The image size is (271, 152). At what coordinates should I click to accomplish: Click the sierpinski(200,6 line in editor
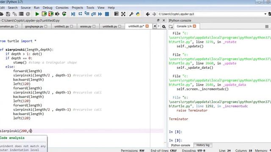click(x=16, y=131)
